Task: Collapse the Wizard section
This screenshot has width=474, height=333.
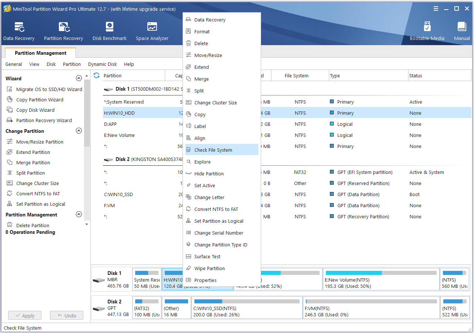Action: click(79, 78)
